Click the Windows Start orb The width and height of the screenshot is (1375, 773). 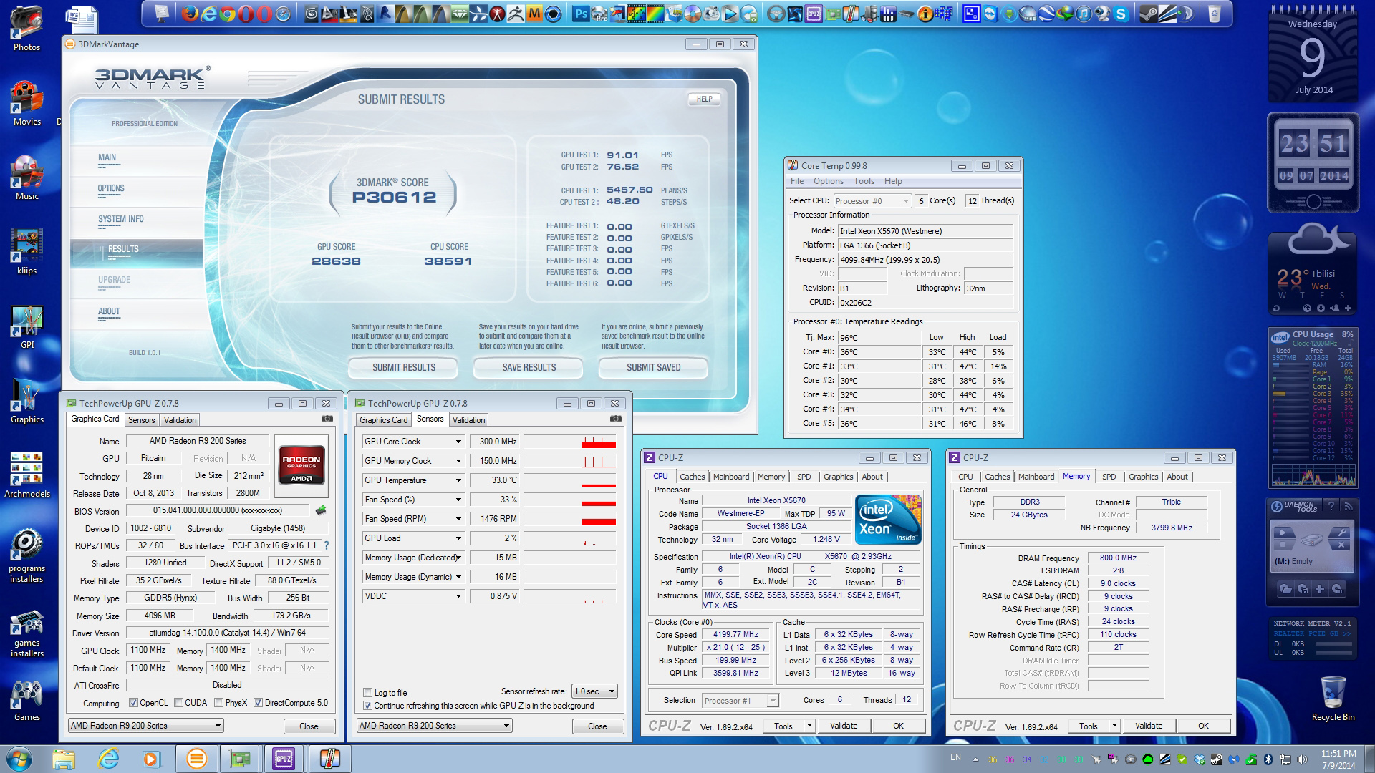click(19, 759)
